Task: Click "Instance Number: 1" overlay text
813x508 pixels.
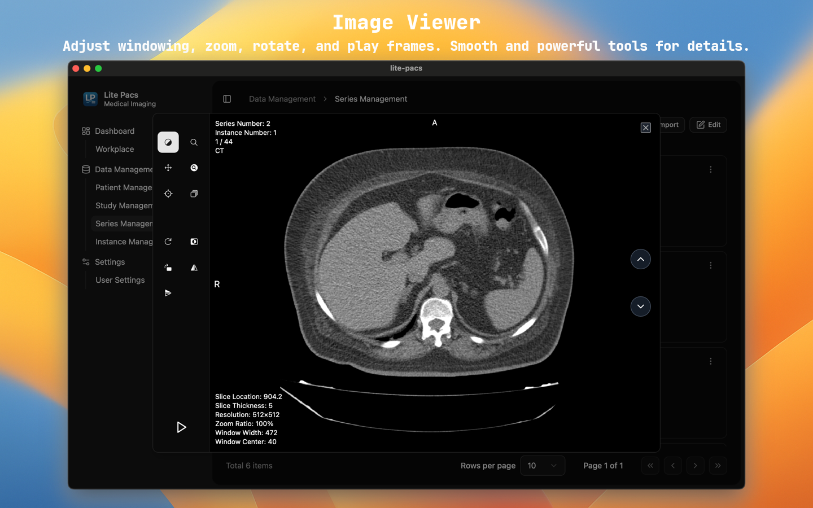Action: coord(246,133)
